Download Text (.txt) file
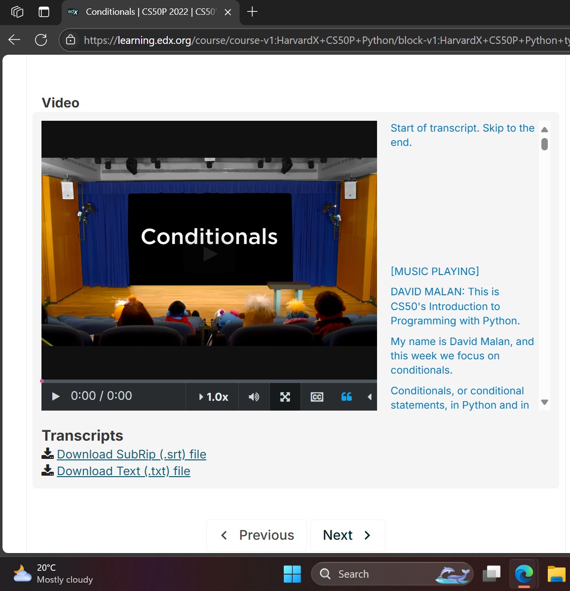The width and height of the screenshot is (570, 591). point(123,471)
